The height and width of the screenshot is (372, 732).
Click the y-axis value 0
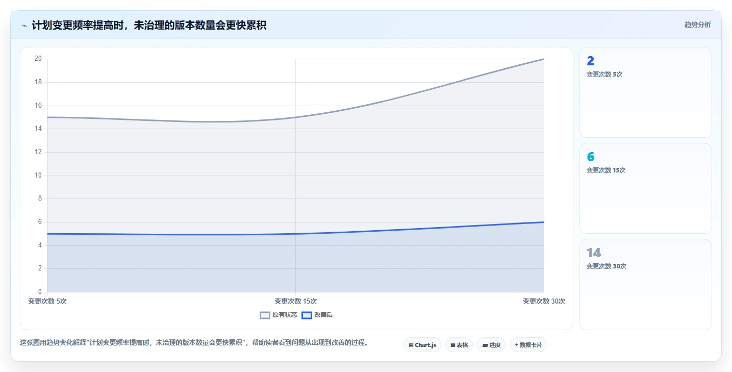[x=40, y=292]
